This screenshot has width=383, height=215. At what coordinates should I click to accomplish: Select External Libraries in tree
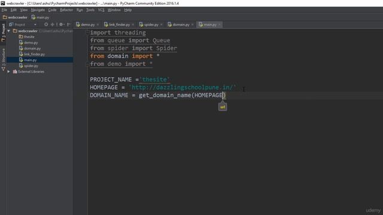tap(31, 72)
